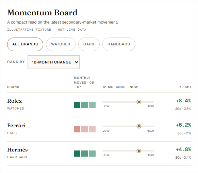The image size is (198, 173).
Task: Click the LOW label in Ferrari's row
Action: [106, 131]
